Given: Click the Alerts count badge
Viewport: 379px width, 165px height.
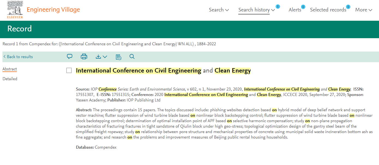Looking at the screenshot, I should pyautogui.click(x=303, y=7).
